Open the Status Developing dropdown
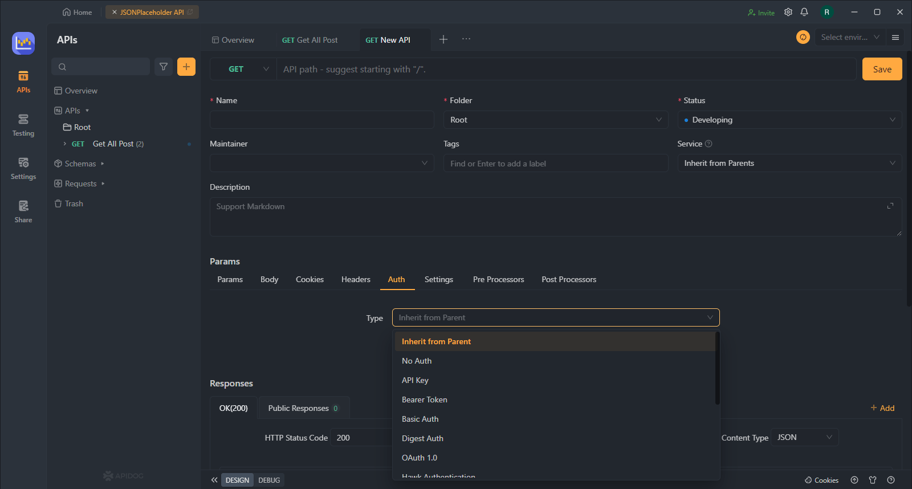Screen dimensions: 912x489 789,120
